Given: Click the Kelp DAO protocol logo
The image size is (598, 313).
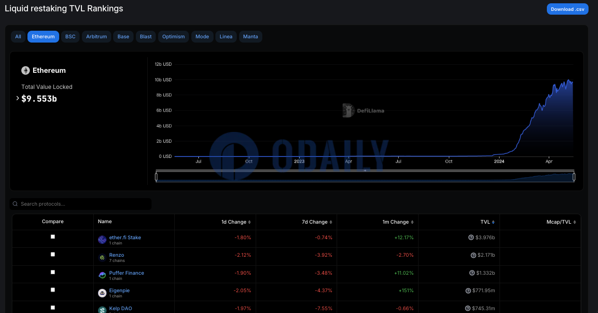Looking at the screenshot, I should pyautogui.click(x=102, y=310).
